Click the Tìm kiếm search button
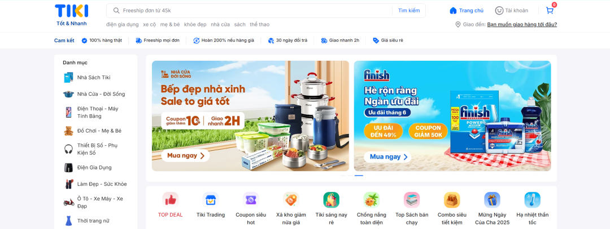Viewport: 610px width, 229px height. pyautogui.click(x=409, y=11)
